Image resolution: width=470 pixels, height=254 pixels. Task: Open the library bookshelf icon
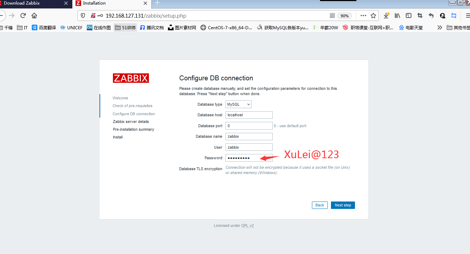[397, 16]
